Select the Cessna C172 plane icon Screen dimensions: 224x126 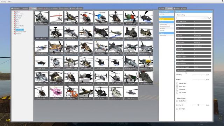pyautogui.click(x=116, y=33)
